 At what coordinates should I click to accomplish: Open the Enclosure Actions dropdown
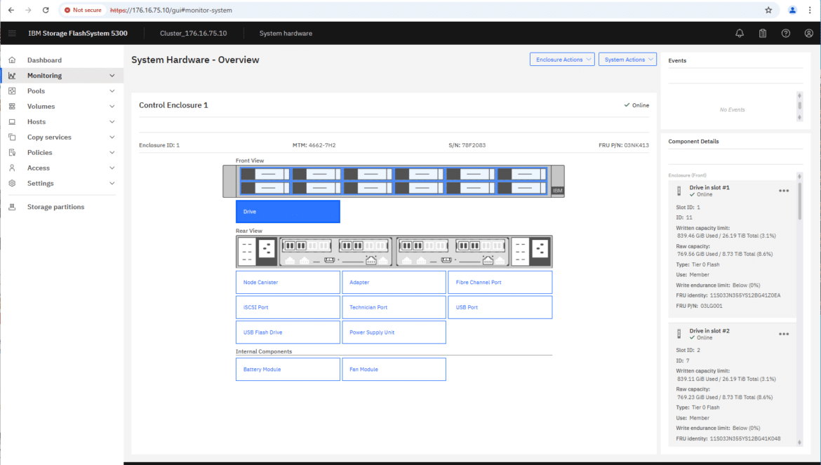pyautogui.click(x=562, y=60)
